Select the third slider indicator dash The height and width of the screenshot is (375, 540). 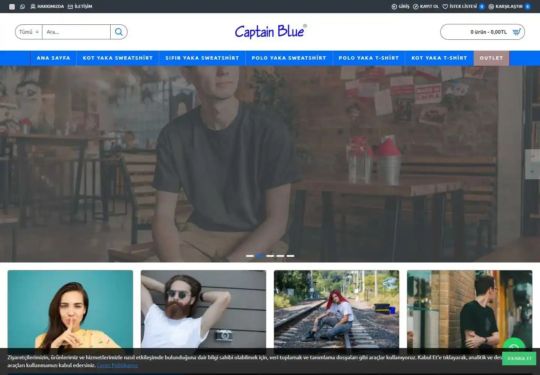click(x=270, y=256)
